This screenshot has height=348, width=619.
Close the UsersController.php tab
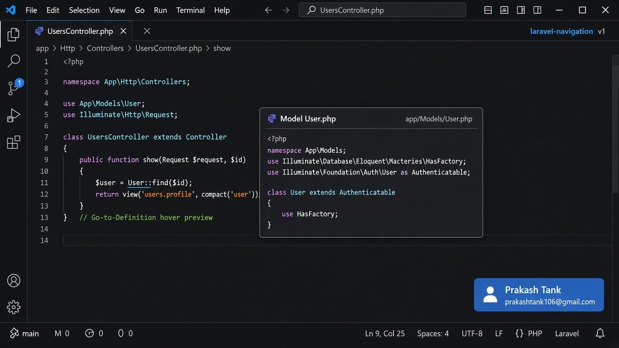(x=123, y=31)
